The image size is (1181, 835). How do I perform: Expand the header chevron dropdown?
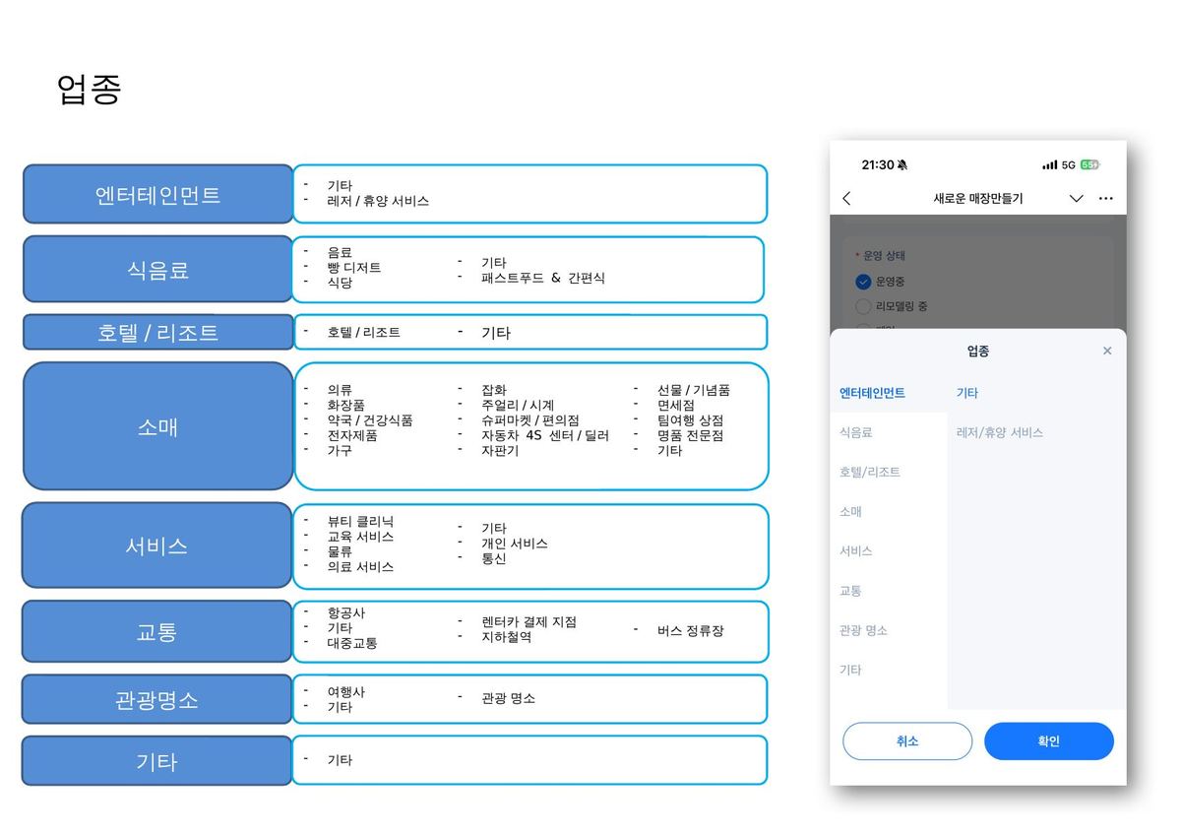click(x=1076, y=198)
